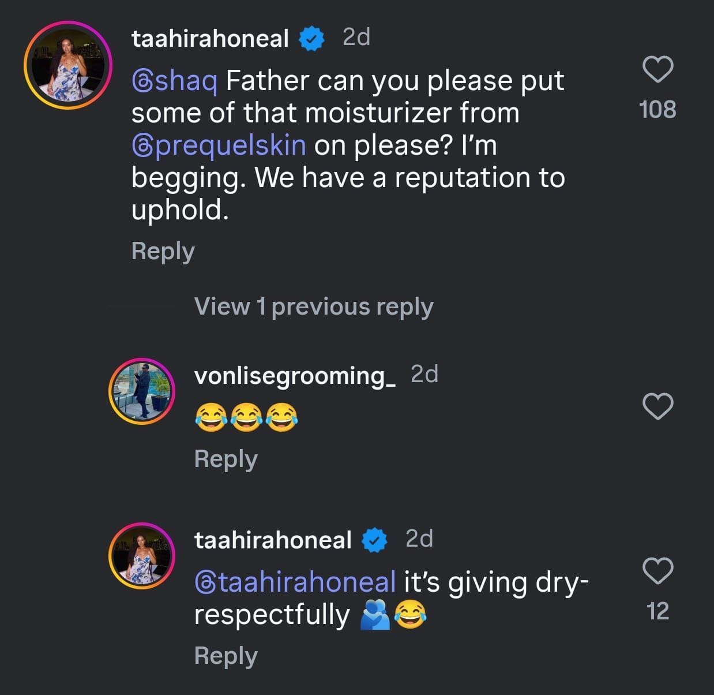Click verified badge on bottom taahirahoneal reply
The width and height of the screenshot is (714, 695).
pyautogui.click(x=375, y=540)
